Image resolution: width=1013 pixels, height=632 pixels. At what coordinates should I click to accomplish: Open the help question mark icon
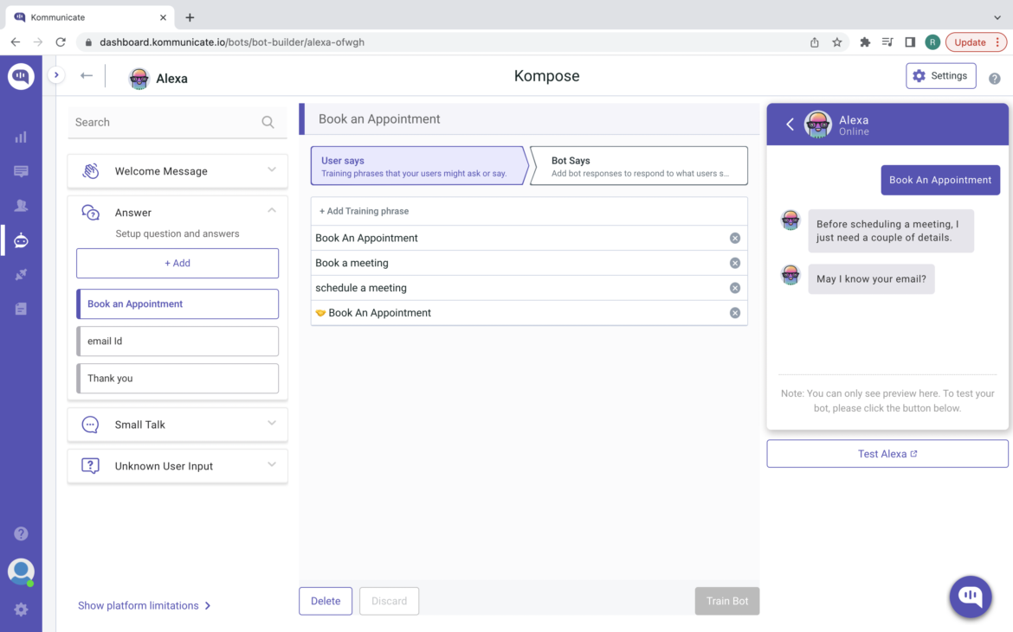[21, 533]
